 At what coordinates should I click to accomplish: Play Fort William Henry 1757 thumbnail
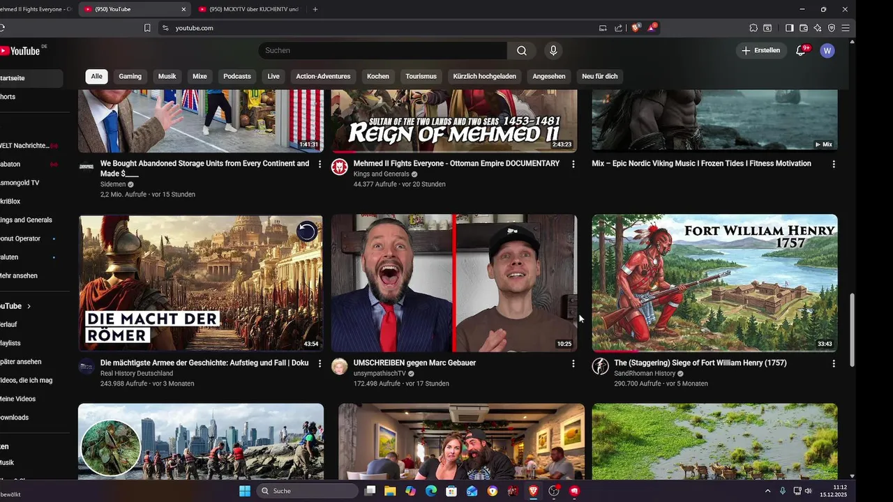tap(714, 283)
